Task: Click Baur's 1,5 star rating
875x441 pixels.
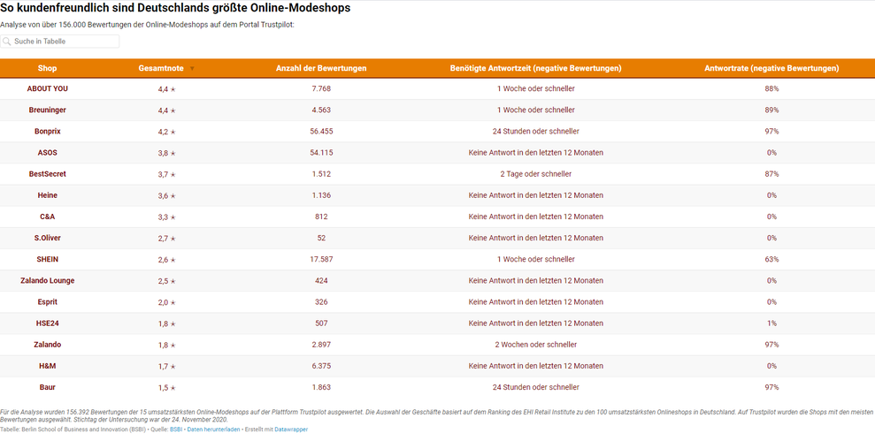Action: 167,388
